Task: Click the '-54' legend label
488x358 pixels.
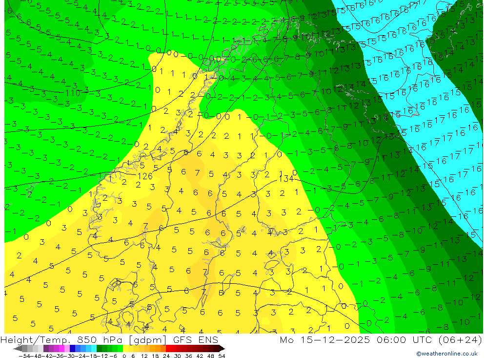Action: coord(24,356)
